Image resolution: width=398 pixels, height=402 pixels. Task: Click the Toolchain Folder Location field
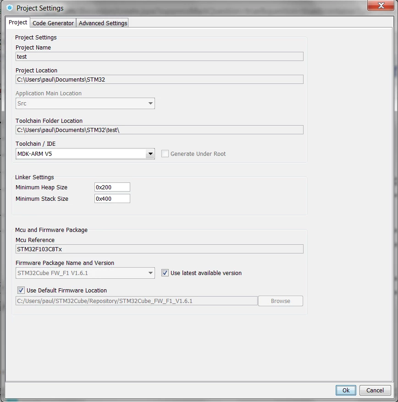click(159, 130)
